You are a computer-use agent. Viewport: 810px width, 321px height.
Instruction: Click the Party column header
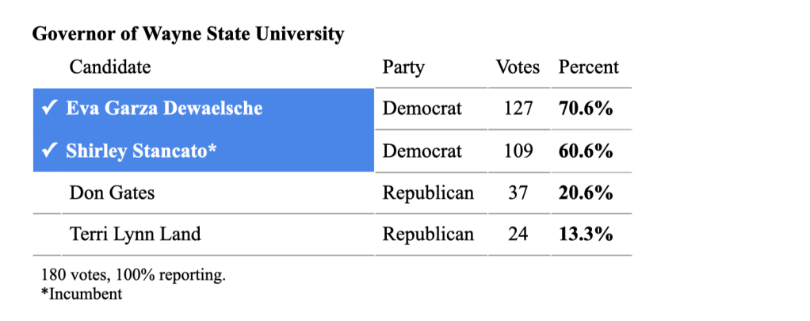[403, 67]
